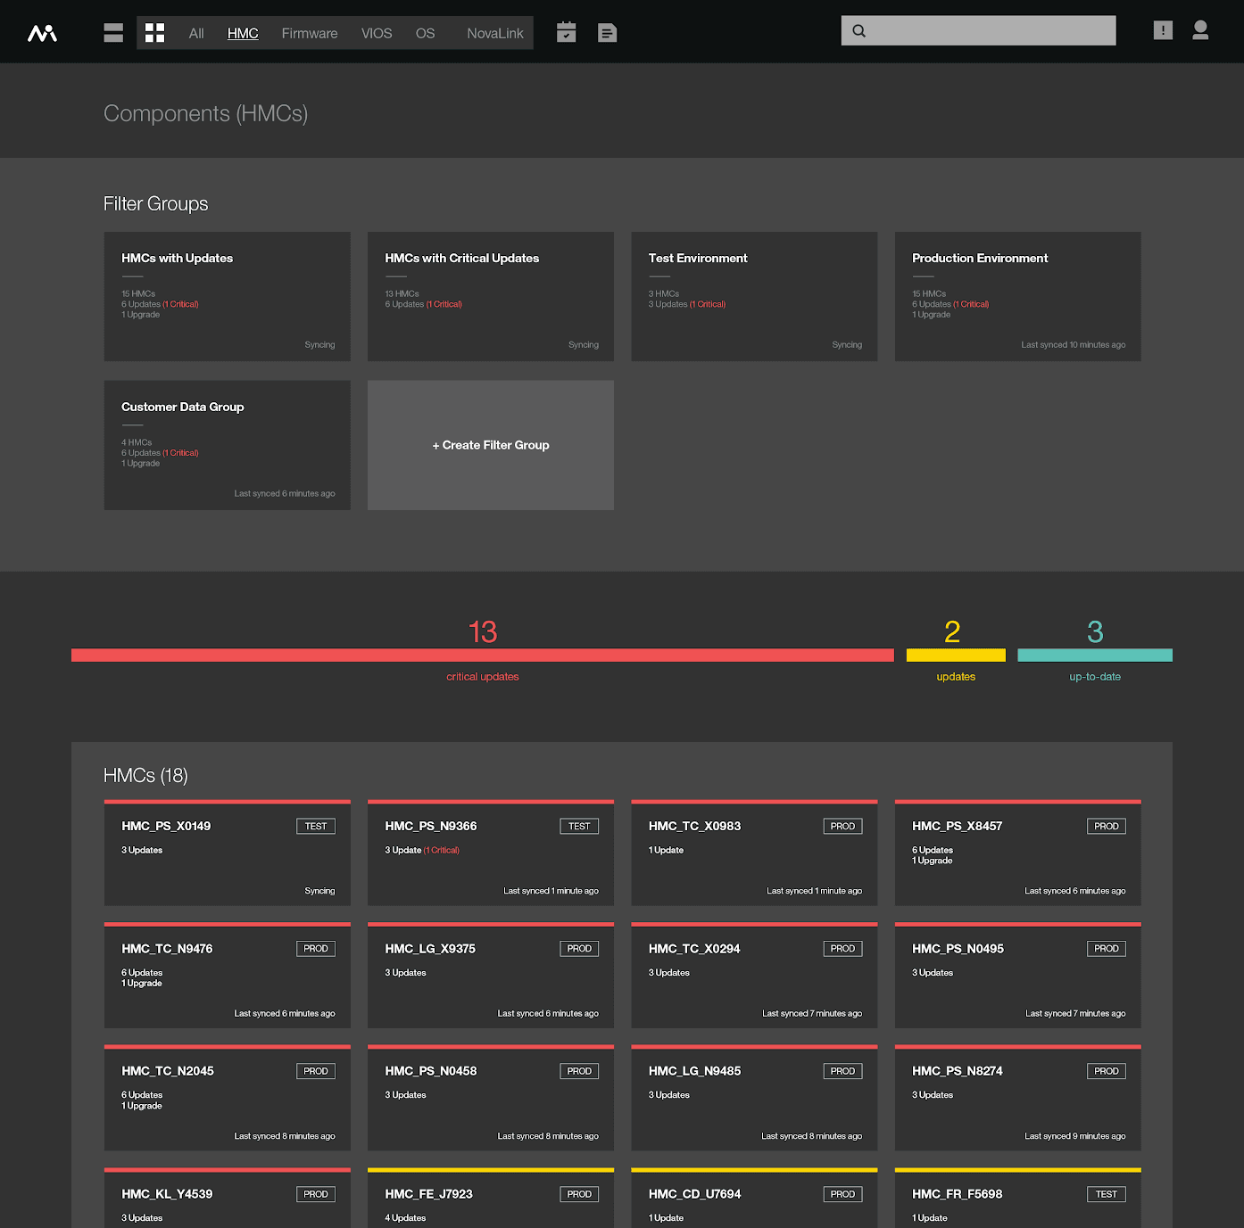Show the All components tab
The height and width of the screenshot is (1228, 1244).
(196, 33)
